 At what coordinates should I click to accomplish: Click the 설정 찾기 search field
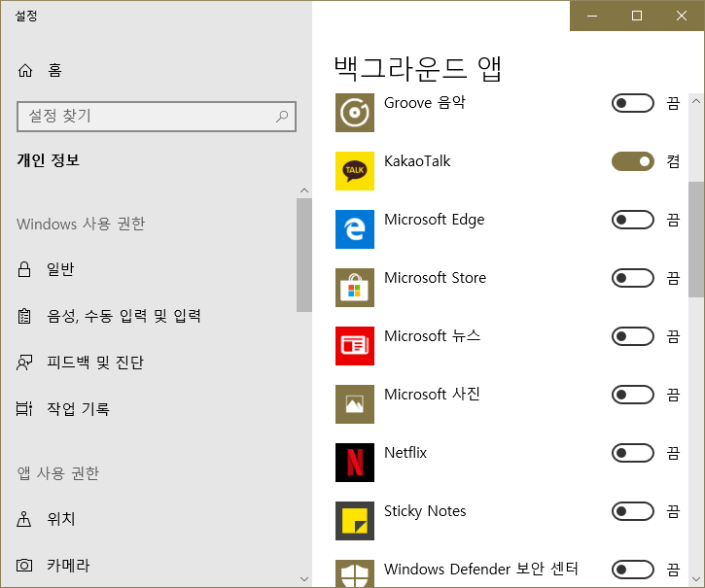coord(157,117)
